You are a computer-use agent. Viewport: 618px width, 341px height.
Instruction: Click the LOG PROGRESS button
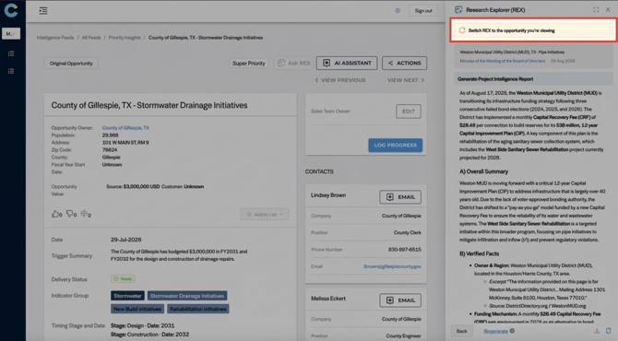396,146
